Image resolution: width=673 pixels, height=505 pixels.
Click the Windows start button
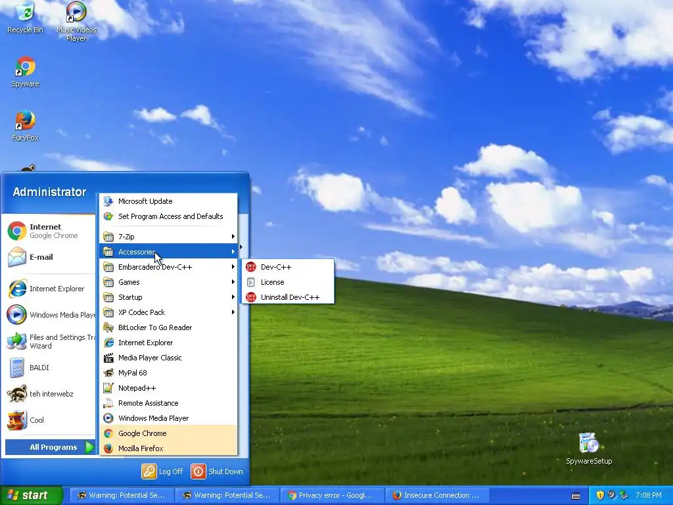coord(32,495)
